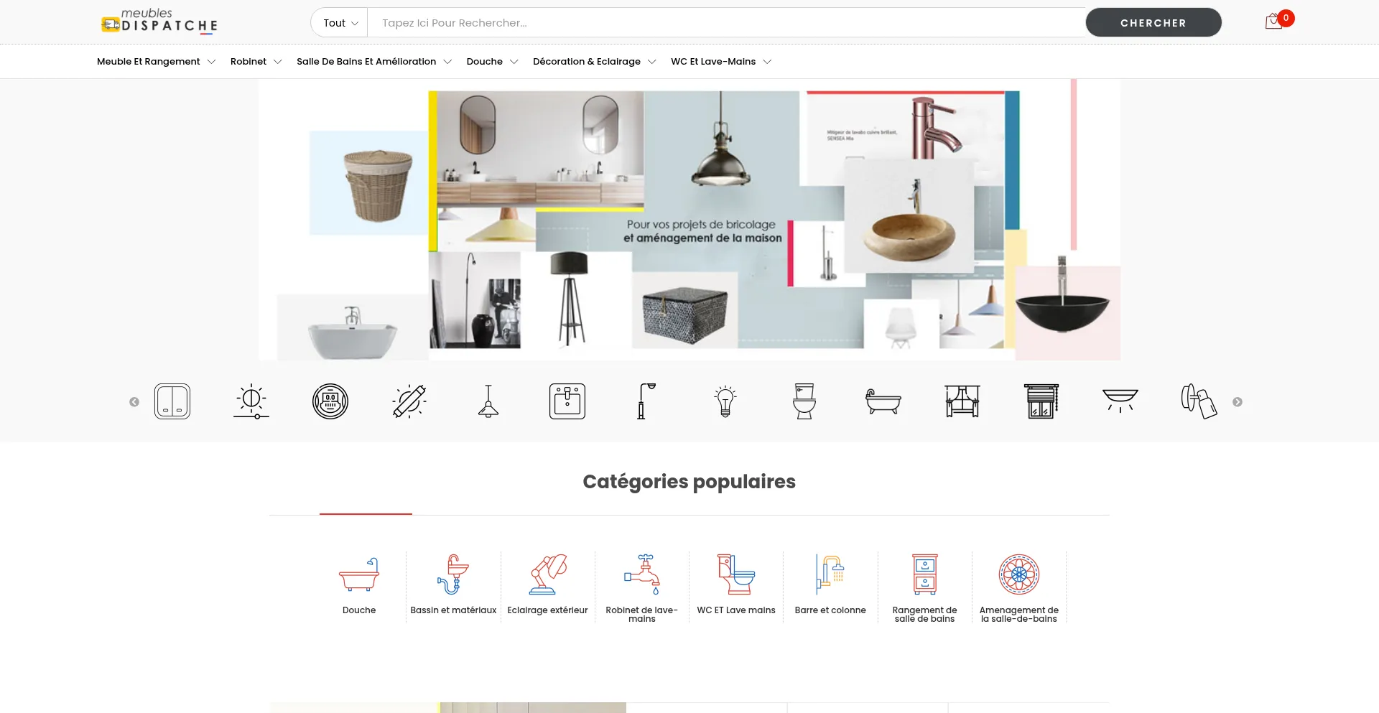The image size is (1379, 713).
Task: Open Décoration & Eclairage menu
Action: (x=594, y=62)
